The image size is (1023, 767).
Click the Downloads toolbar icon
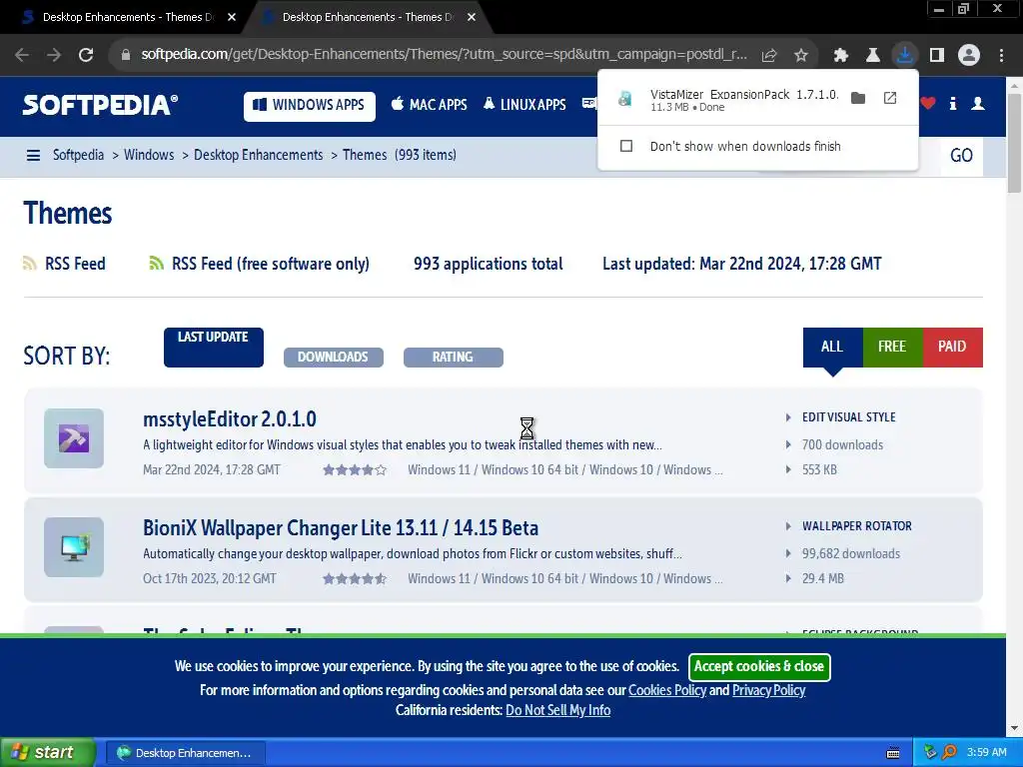pos(905,55)
